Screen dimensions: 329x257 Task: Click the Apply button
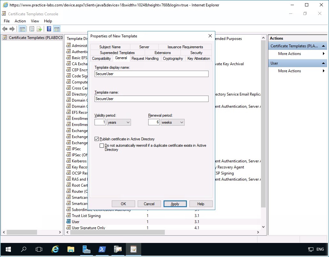(175, 204)
